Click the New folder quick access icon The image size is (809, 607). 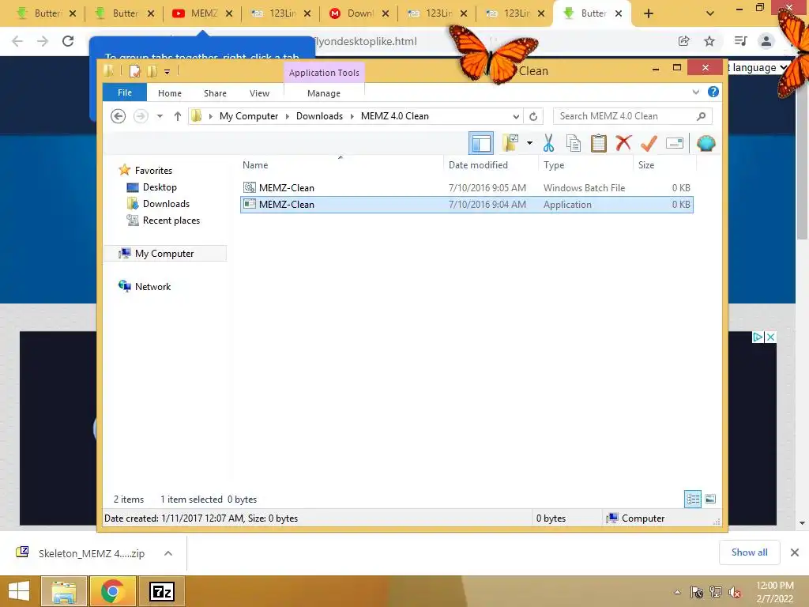(x=152, y=71)
